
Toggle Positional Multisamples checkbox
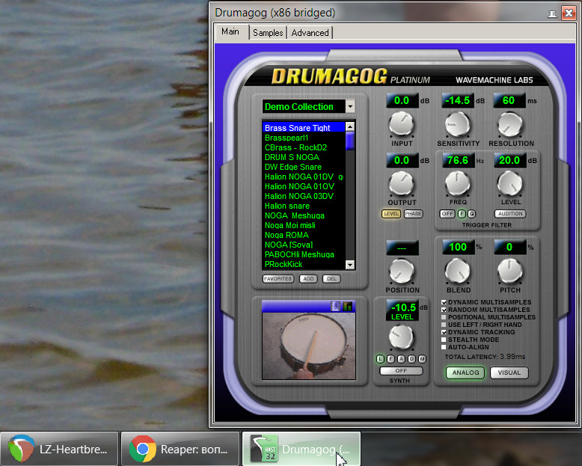444,317
